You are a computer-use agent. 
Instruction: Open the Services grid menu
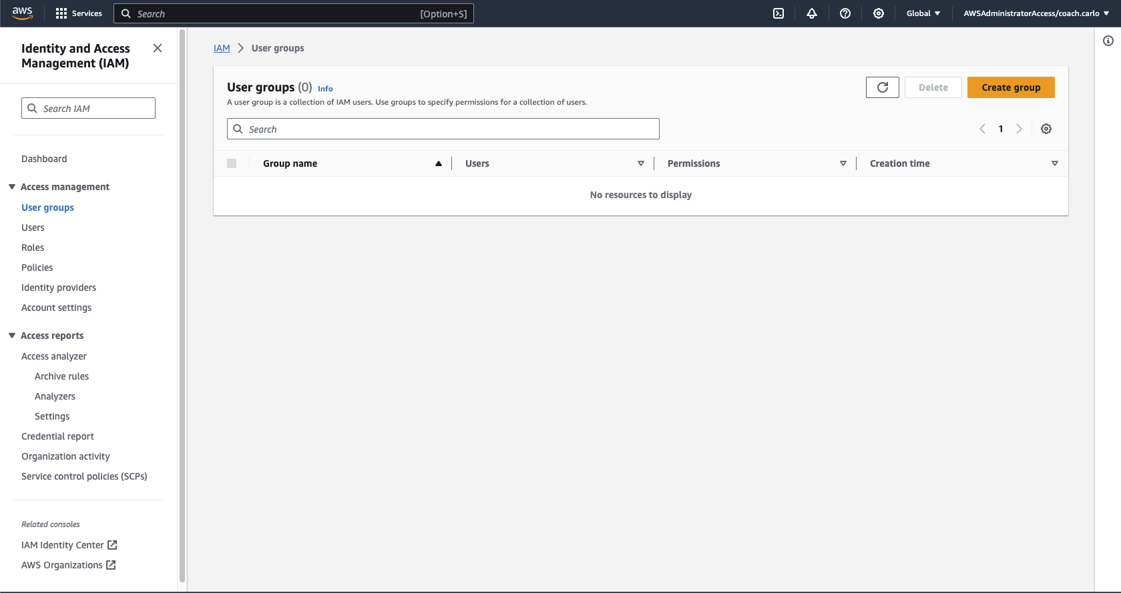[79, 13]
